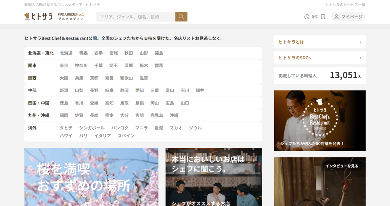Open マイページ user account button
Viewport: 390px width, 206px height.
click(x=348, y=17)
